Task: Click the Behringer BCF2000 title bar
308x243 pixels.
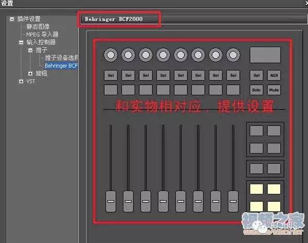Action: (x=194, y=19)
